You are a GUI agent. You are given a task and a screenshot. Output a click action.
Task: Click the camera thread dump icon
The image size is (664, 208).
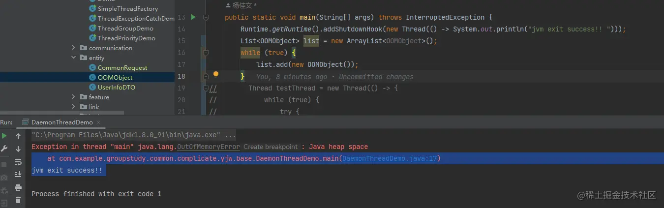click(4, 178)
